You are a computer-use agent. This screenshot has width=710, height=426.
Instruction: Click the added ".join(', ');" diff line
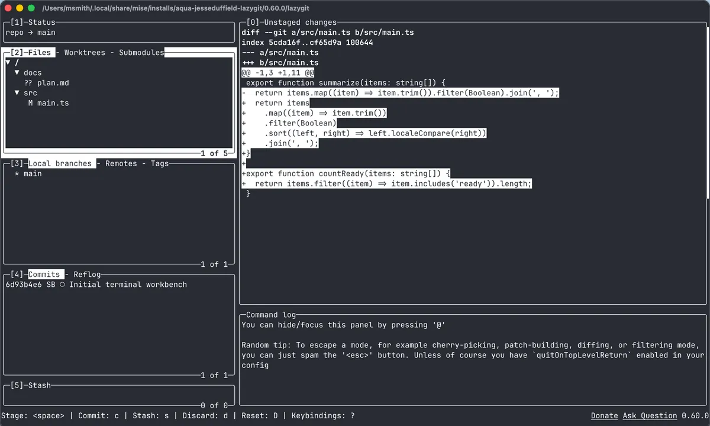click(280, 143)
